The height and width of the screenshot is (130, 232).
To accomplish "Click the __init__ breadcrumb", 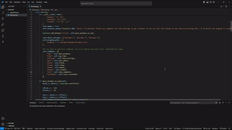I will click(x=55, y=10).
